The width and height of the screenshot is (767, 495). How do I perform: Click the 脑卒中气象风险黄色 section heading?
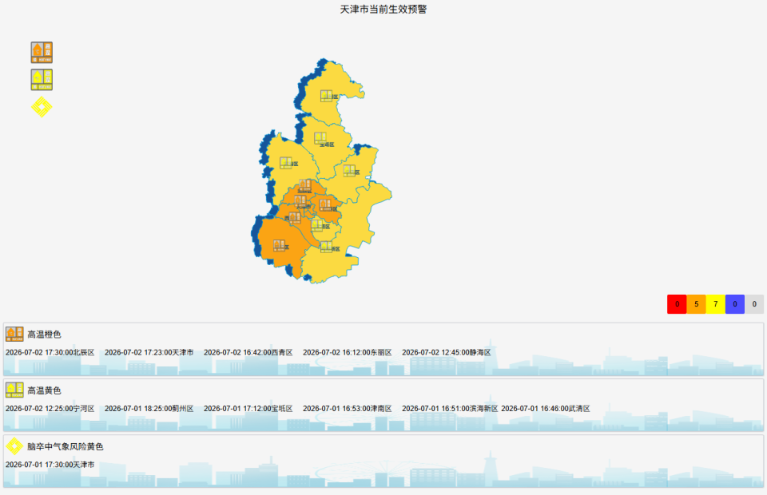(x=65, y=446)
